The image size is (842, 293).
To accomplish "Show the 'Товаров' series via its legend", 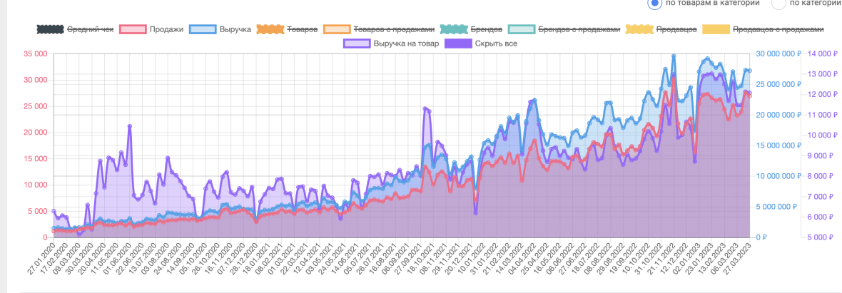I will click(x=288, y=29).
